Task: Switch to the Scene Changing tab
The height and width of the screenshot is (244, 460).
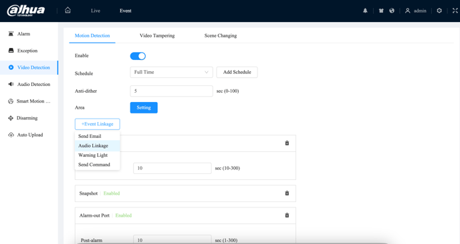Action: tap(221, 36)
